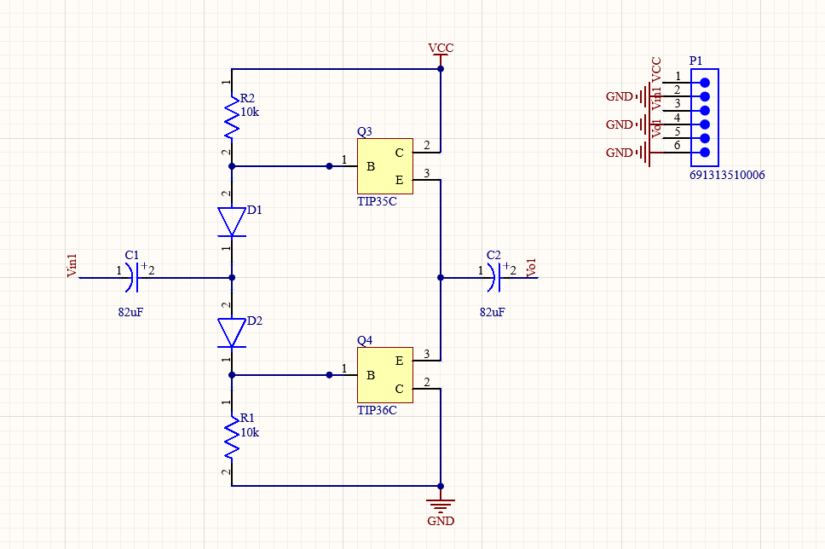Select the D1 designator label

click(x=255, y=210)
